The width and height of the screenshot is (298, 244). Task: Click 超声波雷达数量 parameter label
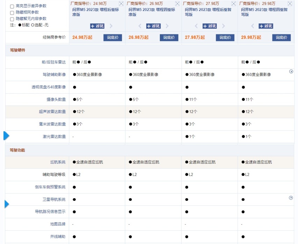tap(52, 111)
